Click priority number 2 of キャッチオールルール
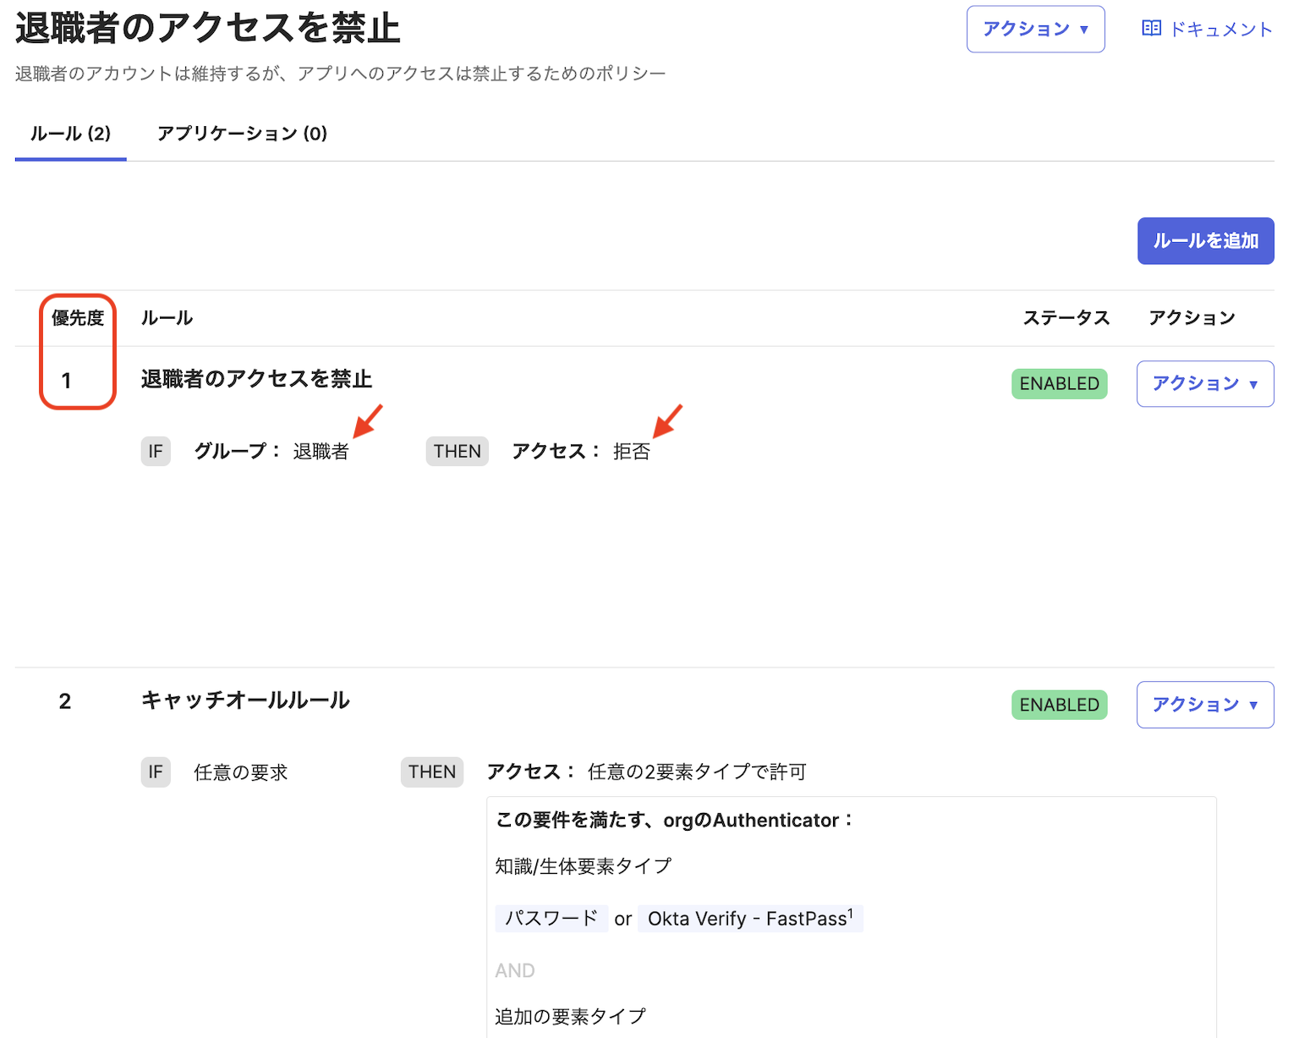Image resolution: width=1299 pixels, height=1038 pixels. tap(65, 701)
